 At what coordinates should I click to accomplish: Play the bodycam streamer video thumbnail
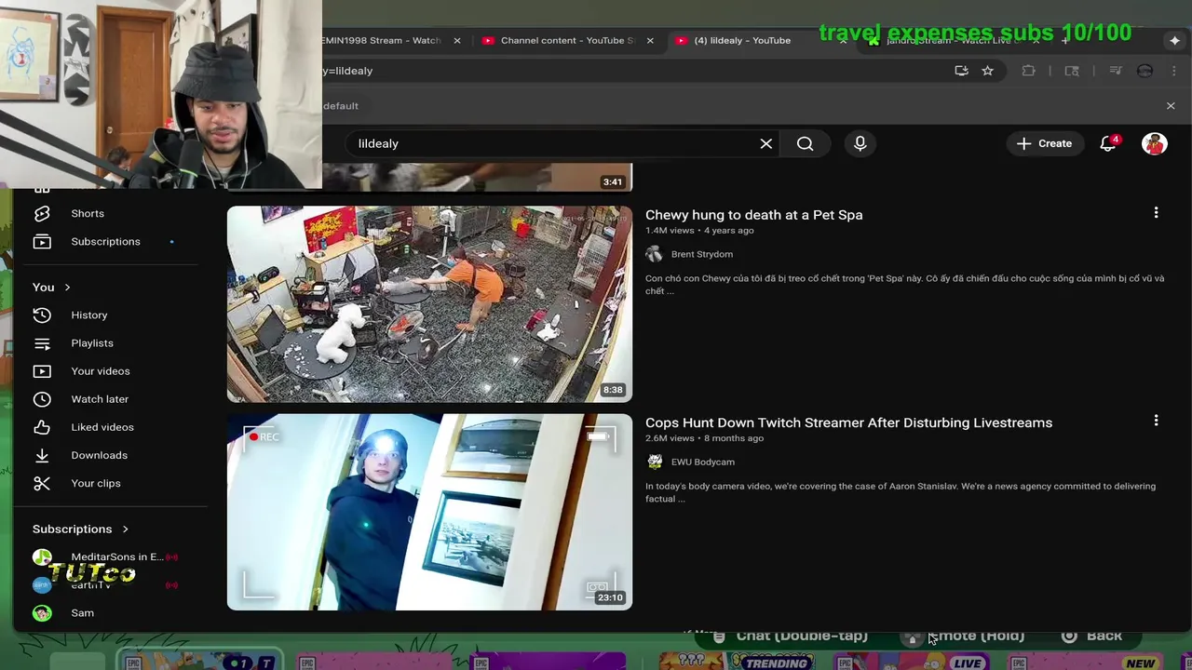(429, 512)
